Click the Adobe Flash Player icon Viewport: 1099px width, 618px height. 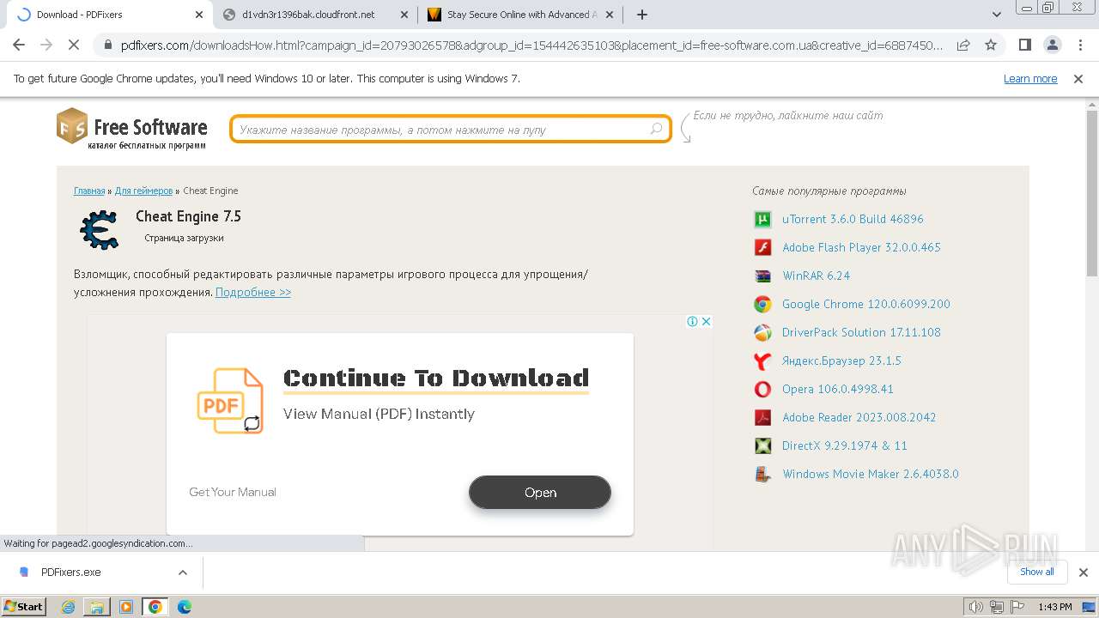coord(762,247)
